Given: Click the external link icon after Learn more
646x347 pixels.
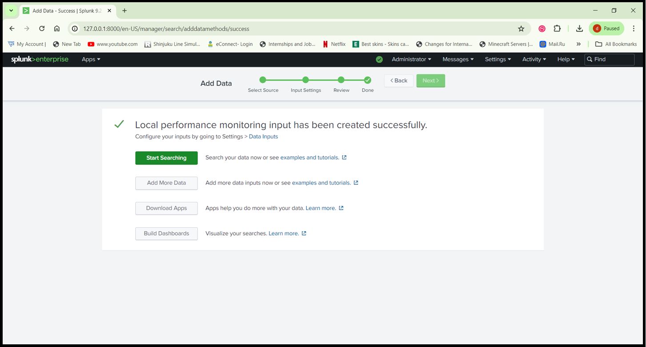Looking at the screenshot, I should [x=340, y=208].
